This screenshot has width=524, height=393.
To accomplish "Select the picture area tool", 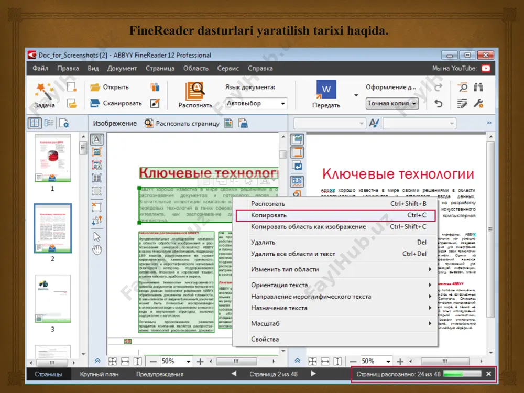I will pyautogui.click(x=97, y=152).
